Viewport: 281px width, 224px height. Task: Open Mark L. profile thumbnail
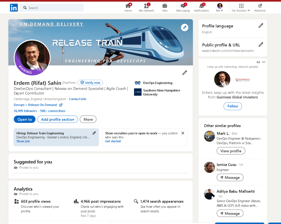209,136
